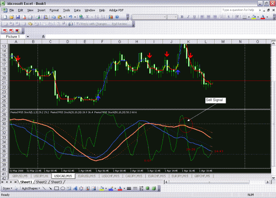Viewport: 276px width, 198px height.
Task: Open the Undo history dropdown arrow
Action: 75,17
